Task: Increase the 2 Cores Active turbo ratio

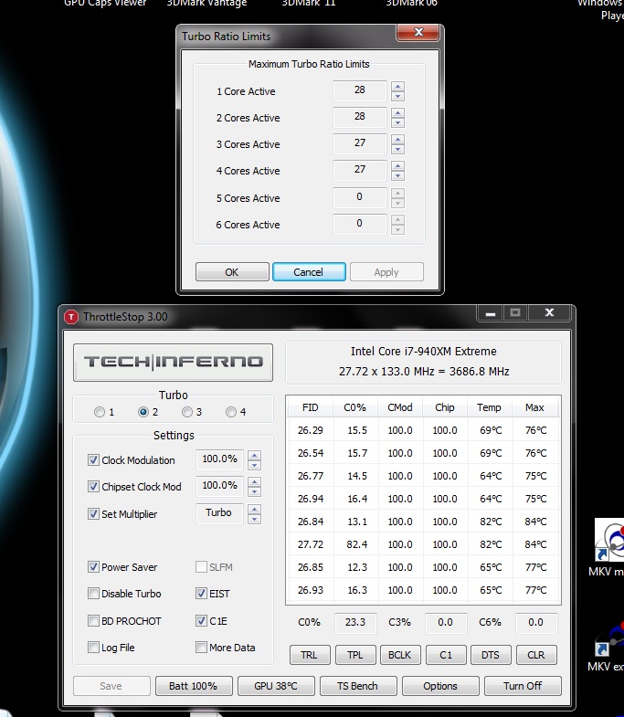Action: [397, 113]
